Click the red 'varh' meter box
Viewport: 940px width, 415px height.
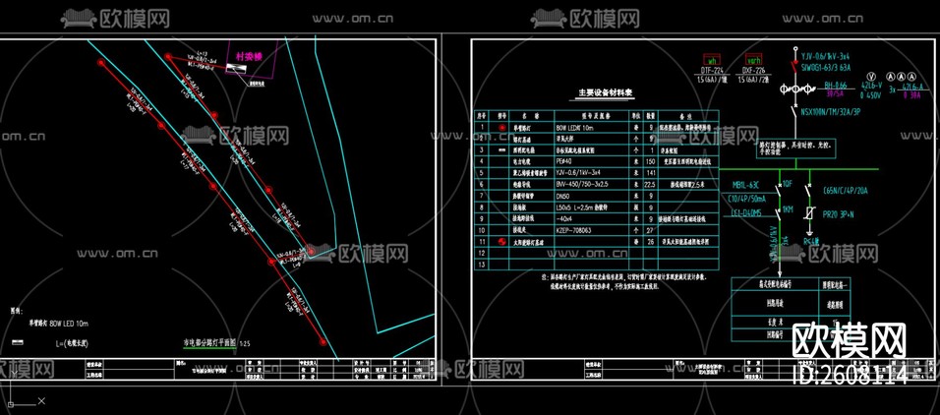752,61
